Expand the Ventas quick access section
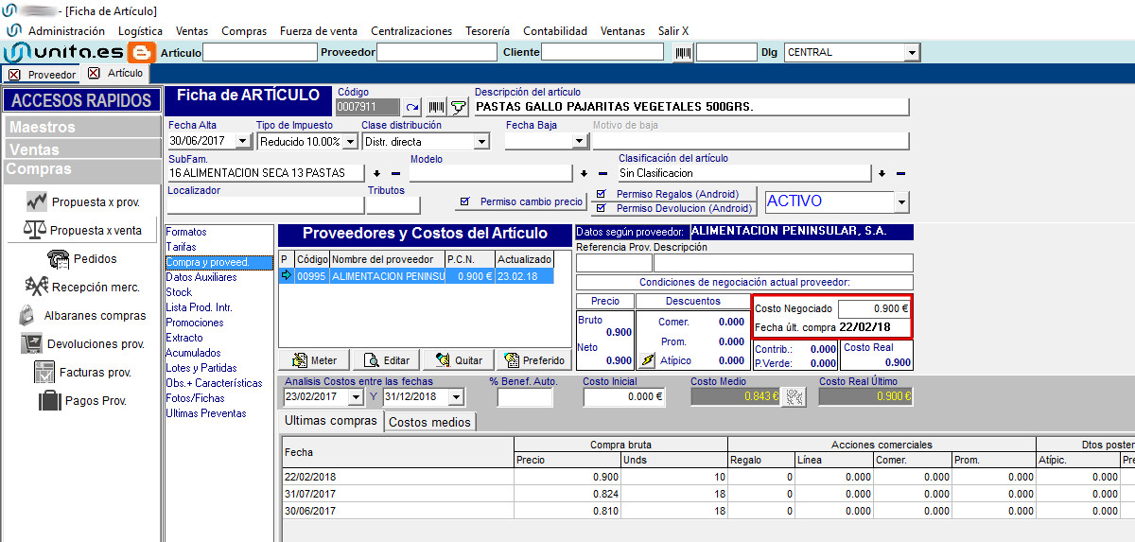Viewport: 1135px width, 542px height. (81, 149)
